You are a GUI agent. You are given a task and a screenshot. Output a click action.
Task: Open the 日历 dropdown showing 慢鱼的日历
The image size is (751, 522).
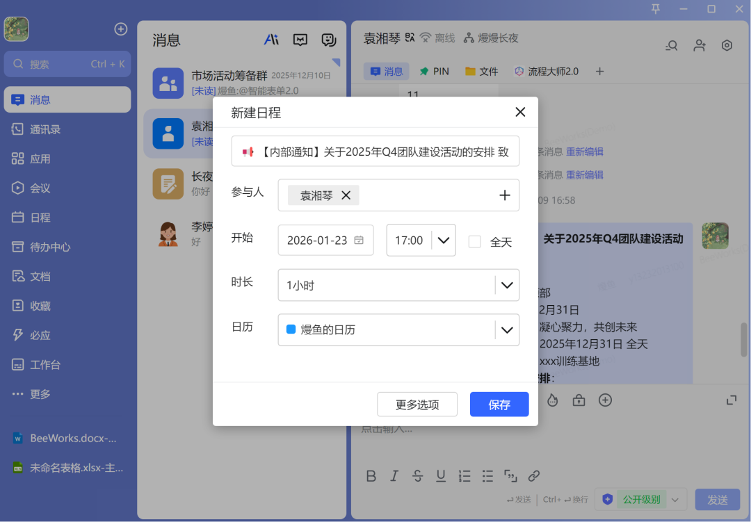click(507, 329)
